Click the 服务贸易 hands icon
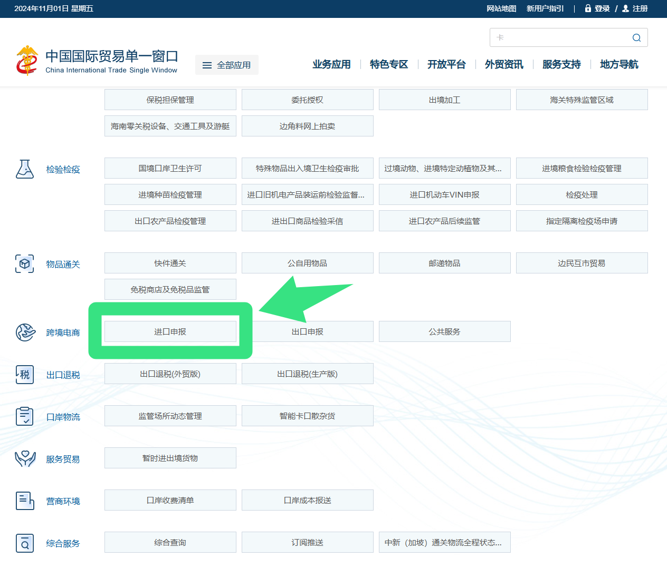Screen dimensions: 667x568 (25, 458)
